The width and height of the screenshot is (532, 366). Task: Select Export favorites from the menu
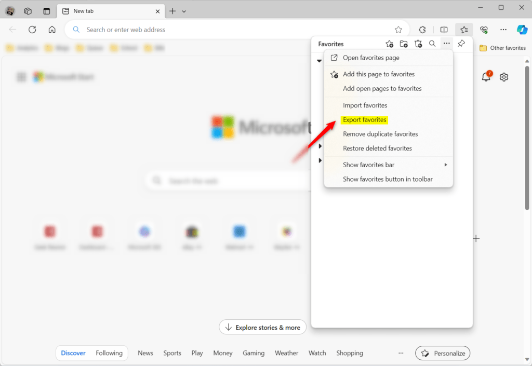click(364, 119)
